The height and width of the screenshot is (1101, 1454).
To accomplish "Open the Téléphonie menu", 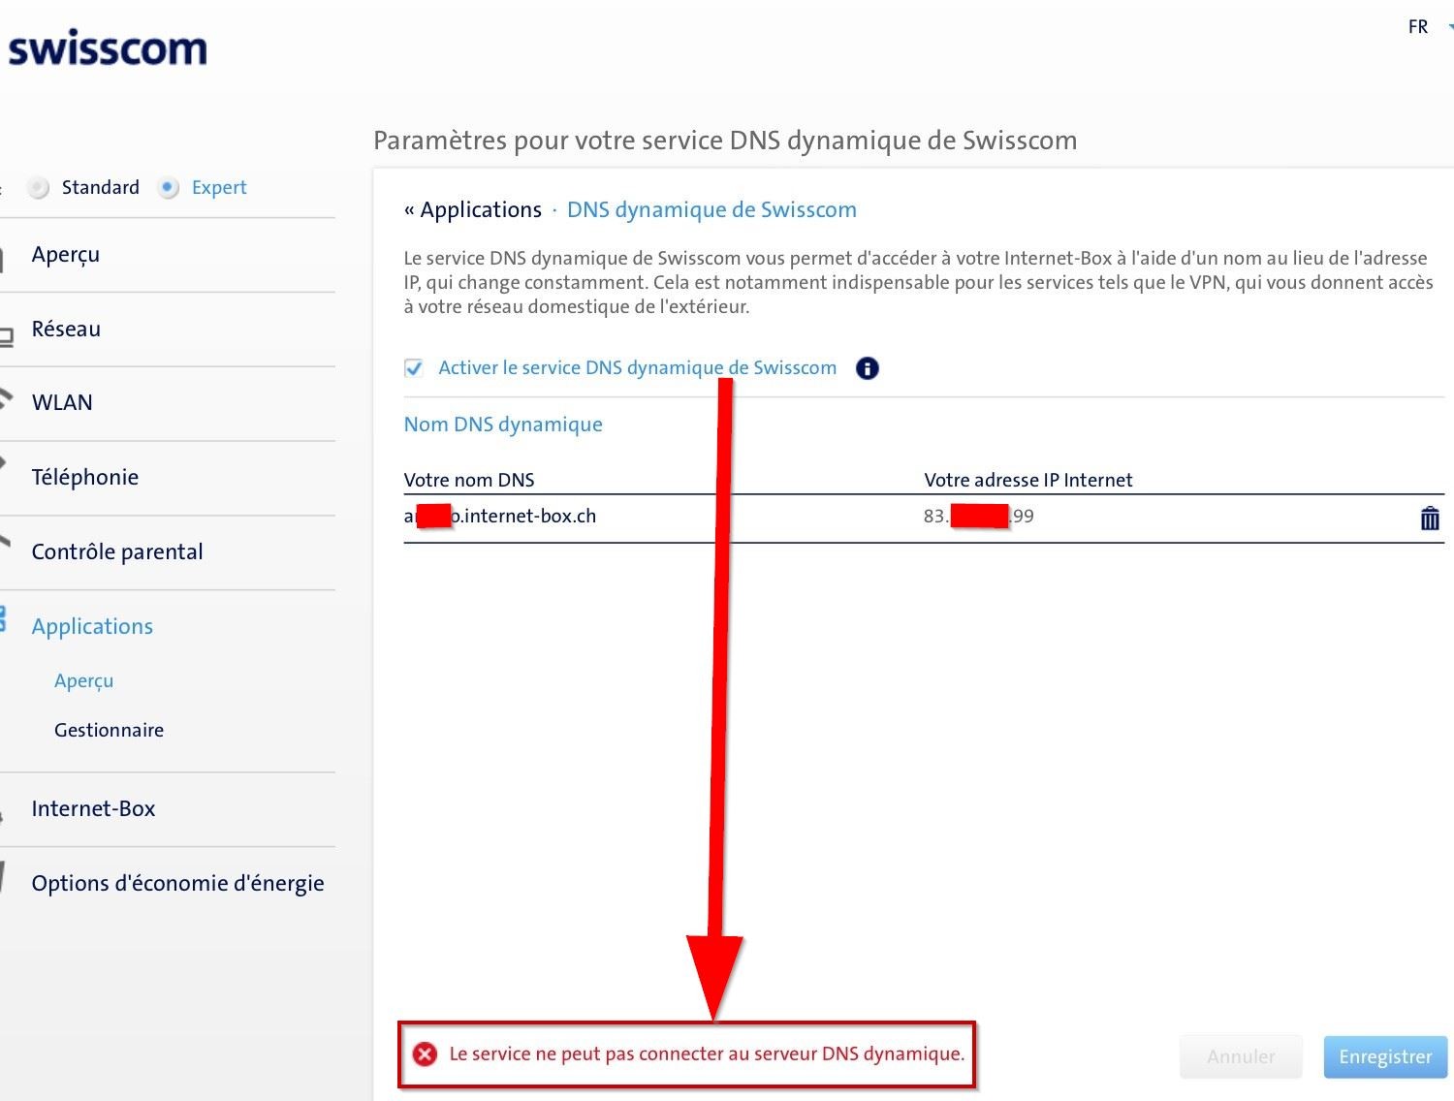I will click(85, 478).
